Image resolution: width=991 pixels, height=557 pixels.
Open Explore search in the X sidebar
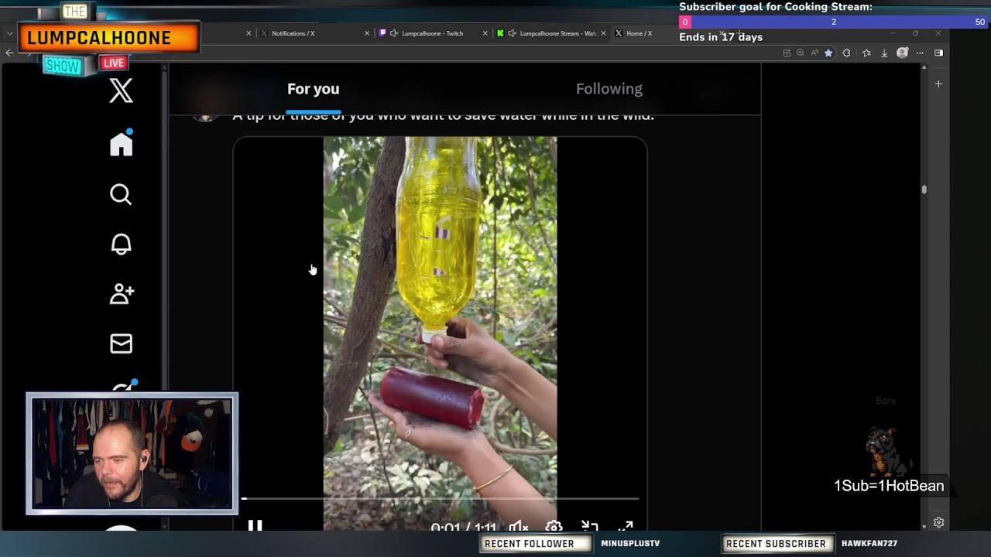coord(121,194)
